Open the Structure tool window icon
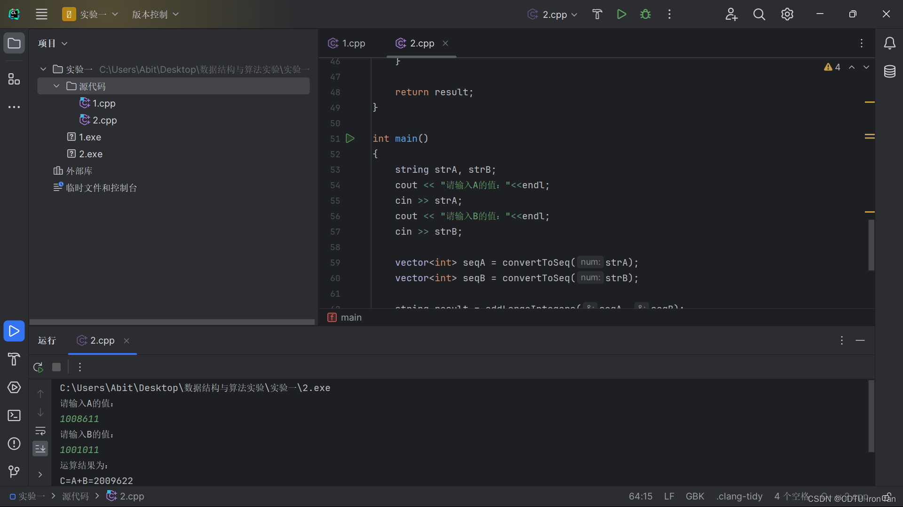This screenshot has width=903, height=507. pyautogui.click(x=14, y=79)
